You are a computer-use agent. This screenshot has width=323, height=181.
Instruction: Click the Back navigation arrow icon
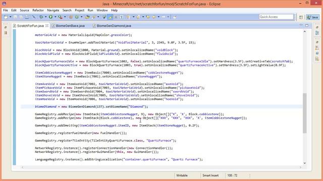(154, 17)
